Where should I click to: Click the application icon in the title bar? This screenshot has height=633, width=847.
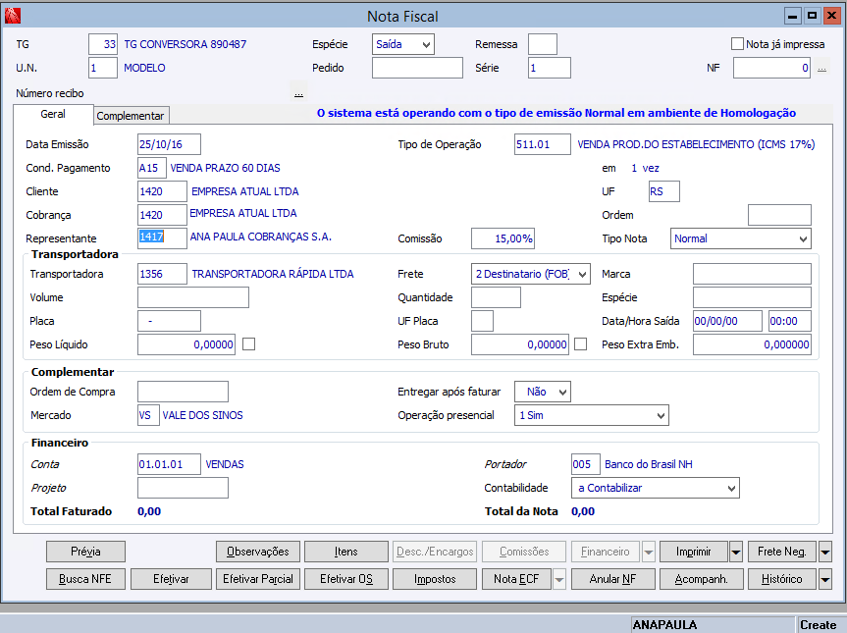click(13, 16)
